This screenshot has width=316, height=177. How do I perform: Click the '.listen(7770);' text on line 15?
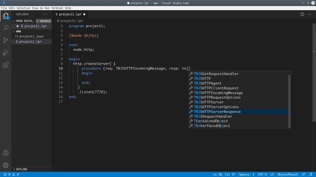92,92
